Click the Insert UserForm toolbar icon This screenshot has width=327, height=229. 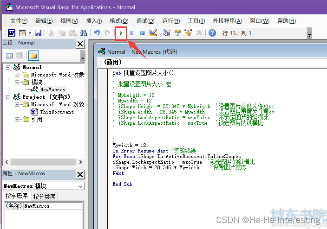point(22,33)
